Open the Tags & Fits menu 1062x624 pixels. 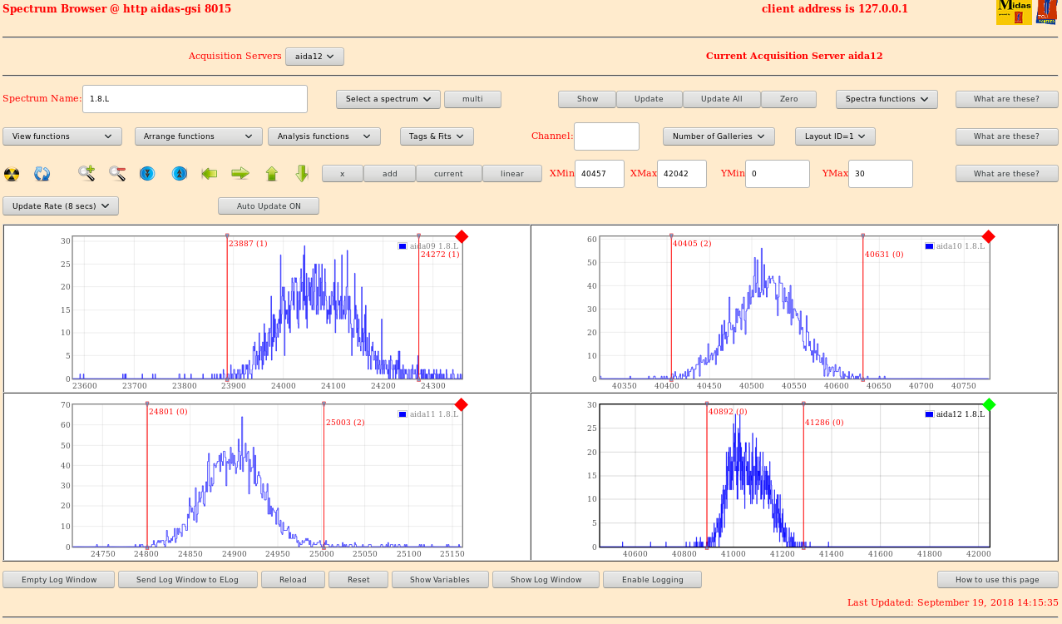(x=436, y=136)
